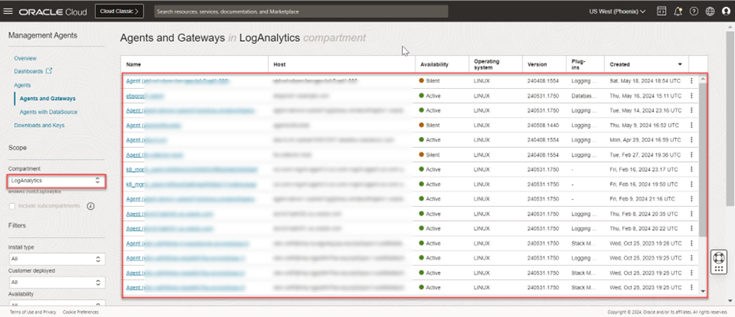This screenshot has width=735, height=317.
Task: Open actions menu for Sat, May 18, 2024 row
Action: pos(692,81)
